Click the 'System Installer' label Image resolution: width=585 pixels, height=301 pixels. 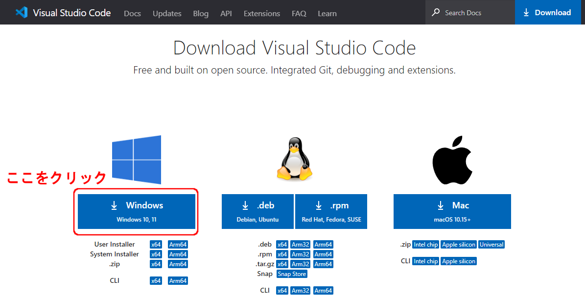pyautogui.click(x=115, y=254)
